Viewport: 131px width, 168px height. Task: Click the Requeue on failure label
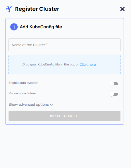(x=22, y=93)
